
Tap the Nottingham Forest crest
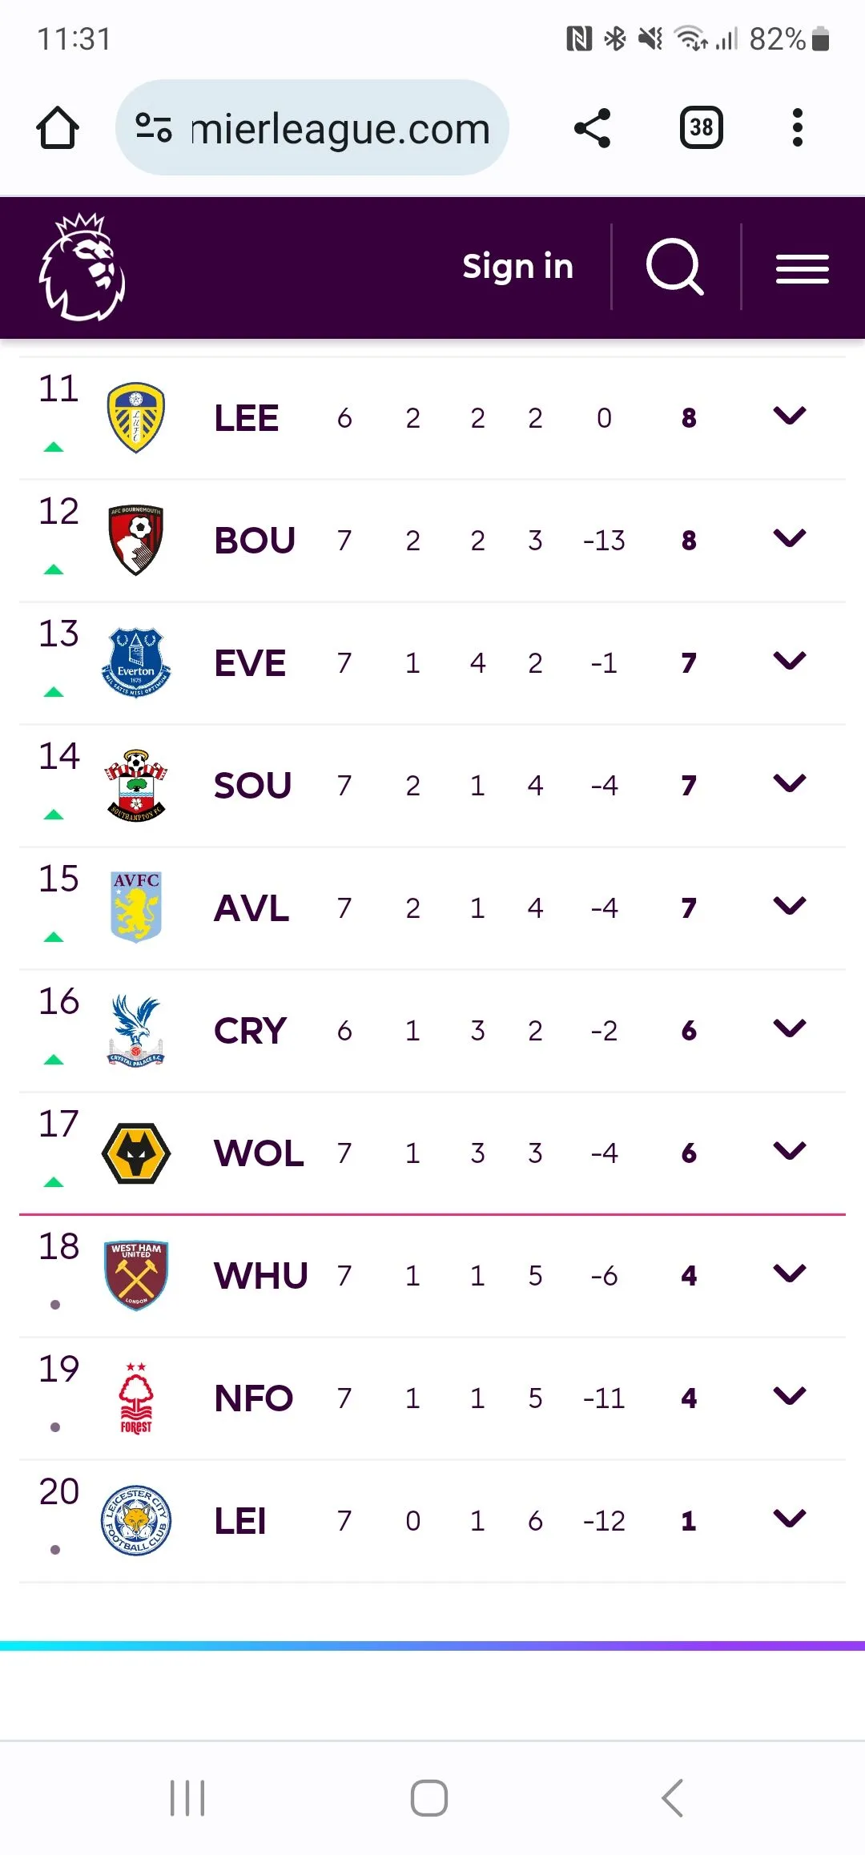coord(136,1398)
